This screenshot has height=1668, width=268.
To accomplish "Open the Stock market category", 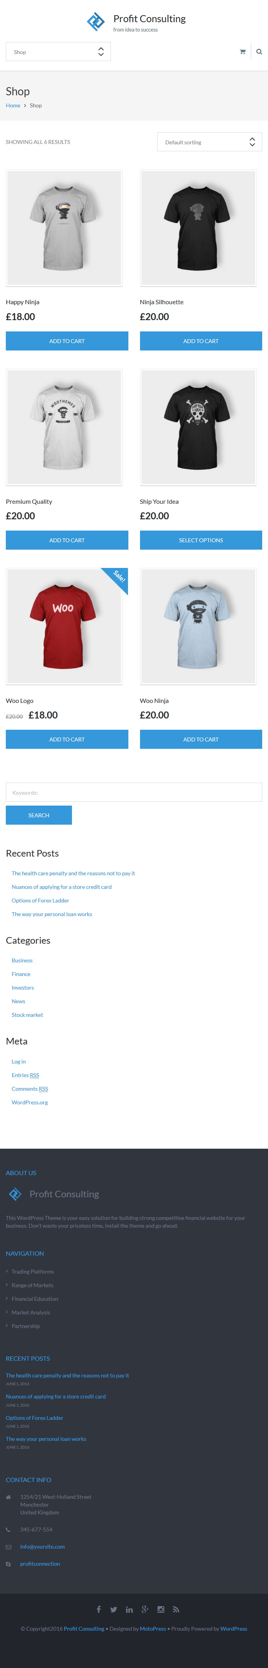I will click(x=27, y=1014).
